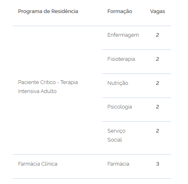This screenshot has width=188, height=184.
Task: Click the Nutrição formation cell
Action: (118, 83)
